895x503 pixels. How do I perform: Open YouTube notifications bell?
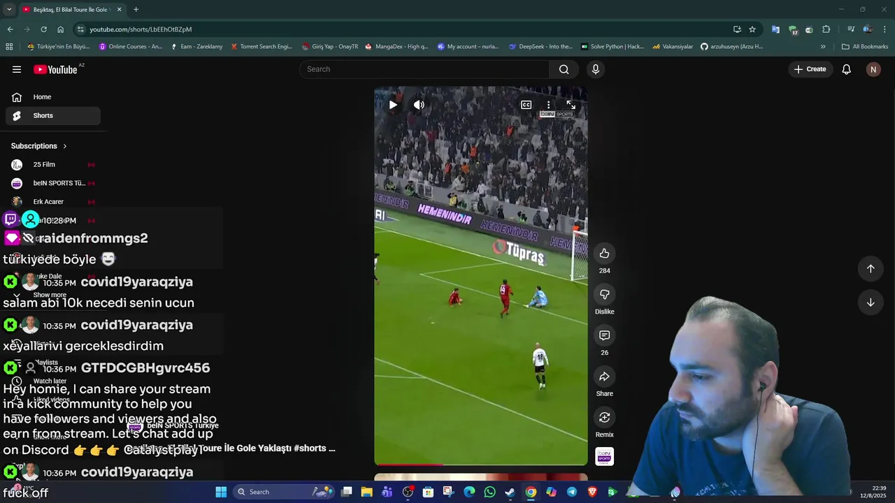coord(846,69)
